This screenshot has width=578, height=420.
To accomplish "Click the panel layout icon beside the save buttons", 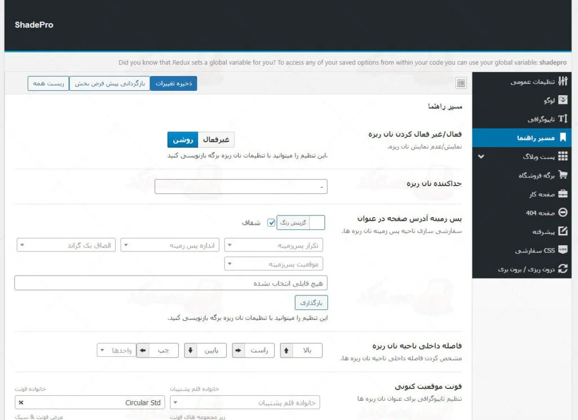I will pyautogui.click(x=461, y=82).
